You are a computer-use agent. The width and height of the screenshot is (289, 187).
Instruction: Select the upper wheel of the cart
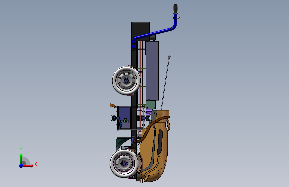click(x=126, y=81)
